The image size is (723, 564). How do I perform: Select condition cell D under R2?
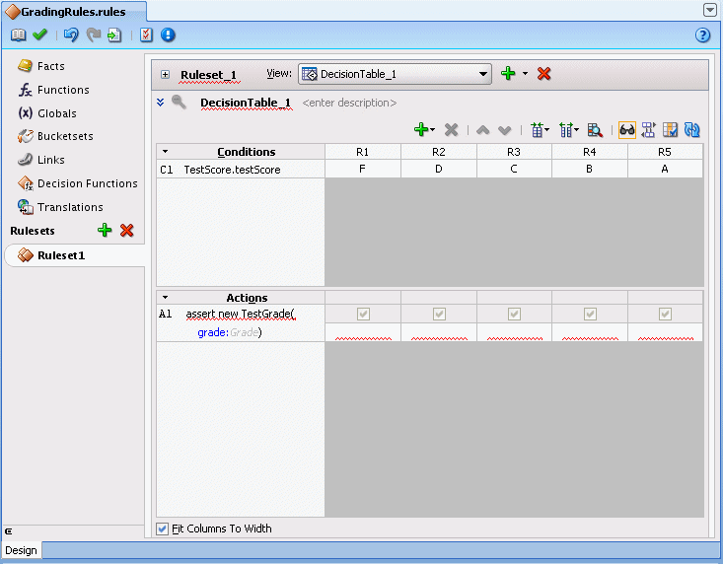point(439,169)
